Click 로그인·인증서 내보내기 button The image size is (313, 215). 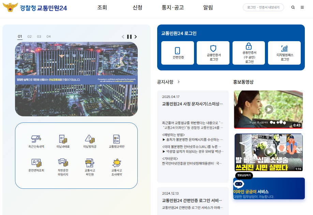click(x=263, y=7)
